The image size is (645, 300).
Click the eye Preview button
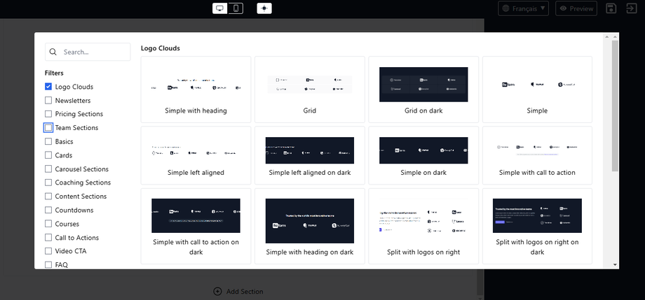click(x=576, y=8)
